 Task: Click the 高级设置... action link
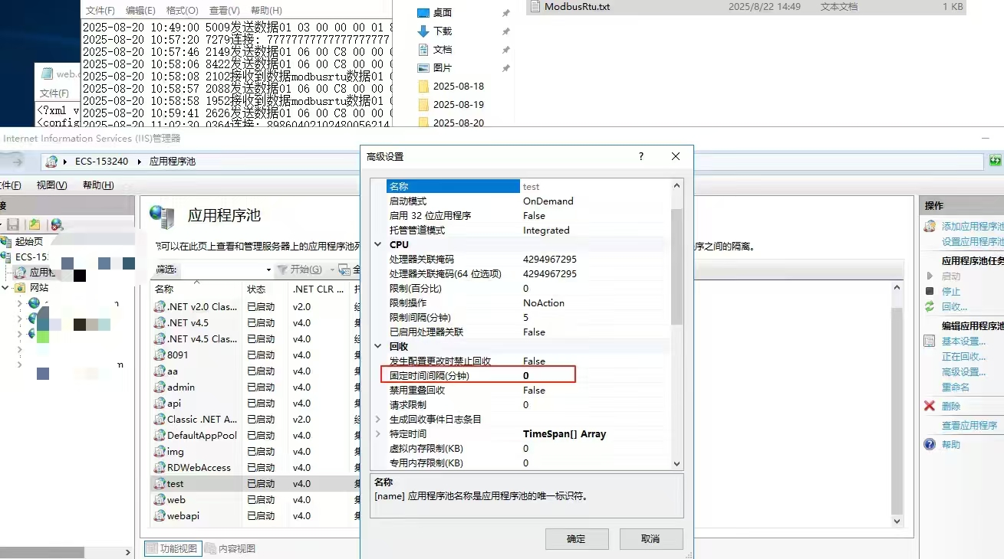point(964,372)
